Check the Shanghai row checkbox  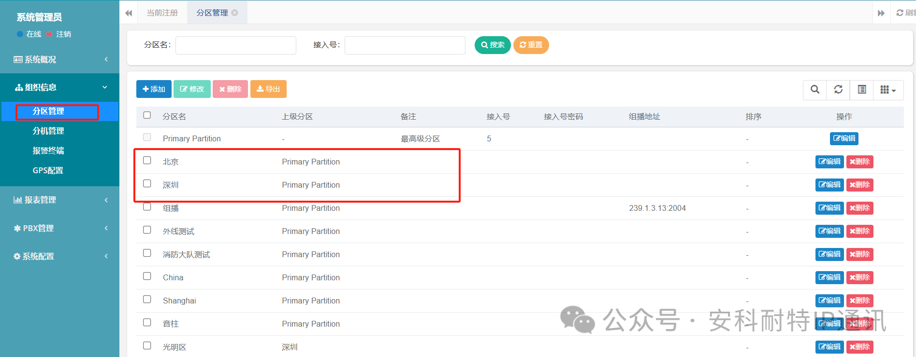click(x=147, y=300)
